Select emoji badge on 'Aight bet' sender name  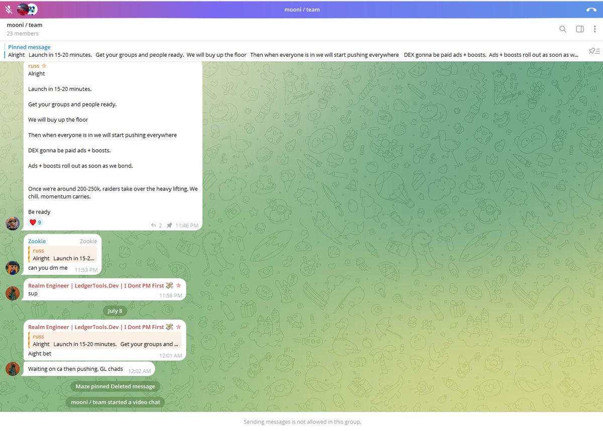[170, 327]
